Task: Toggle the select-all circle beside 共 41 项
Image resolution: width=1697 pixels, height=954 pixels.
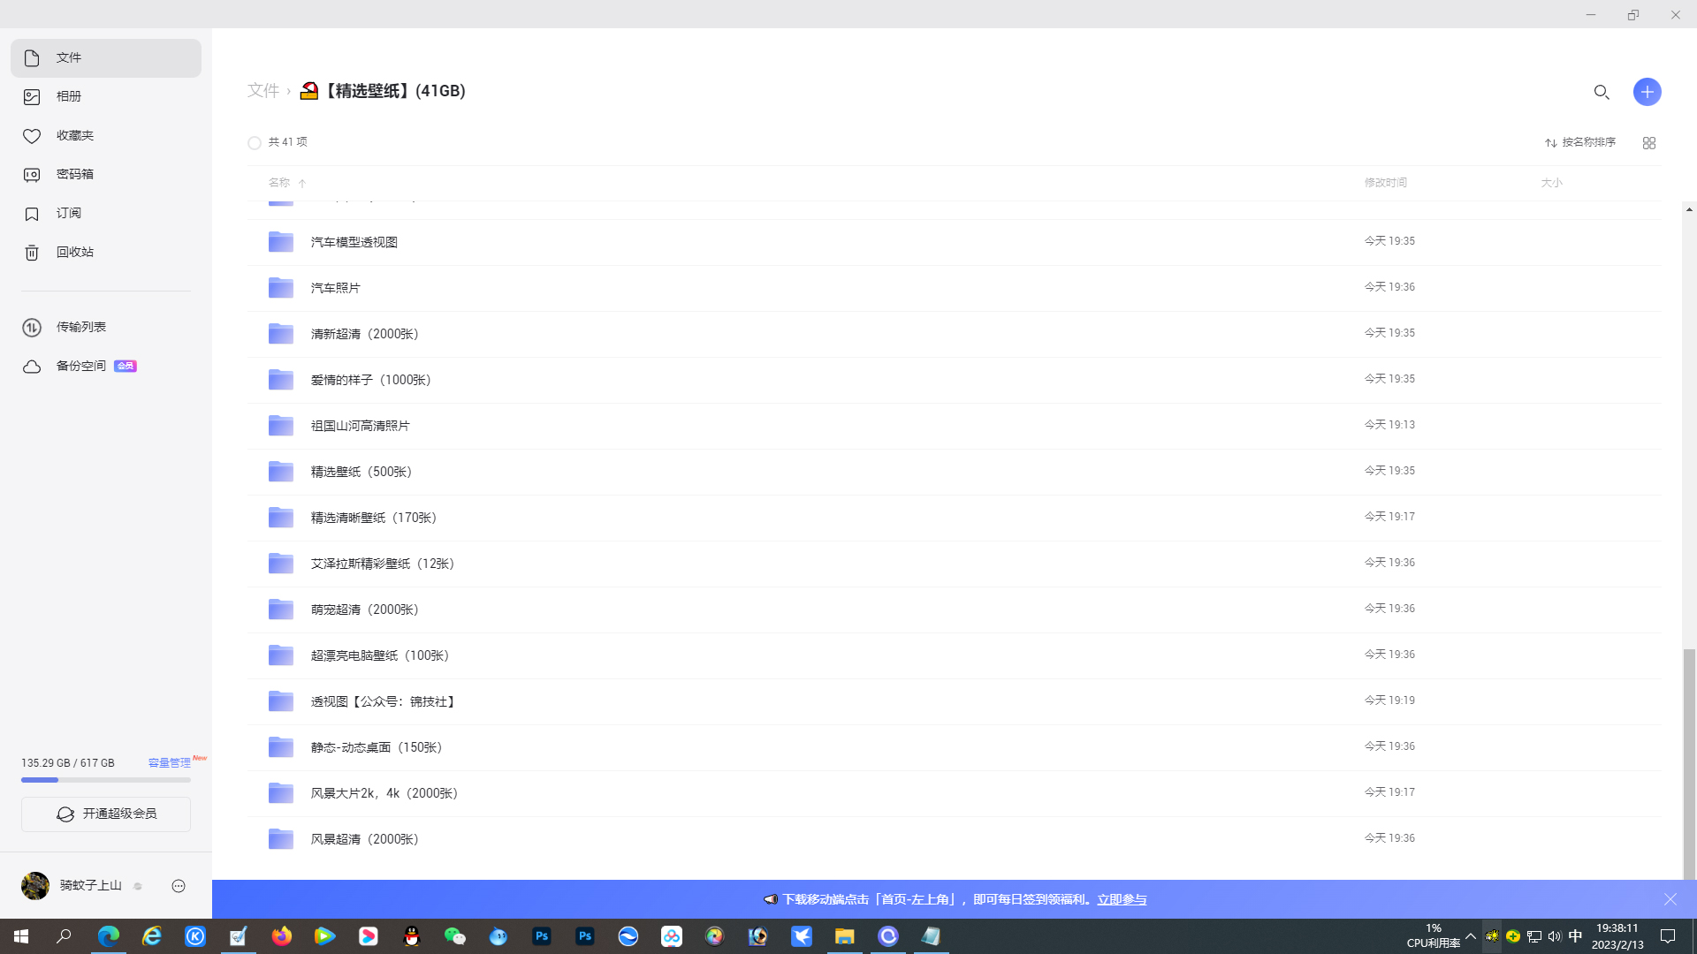Action: (x=255, y=143)
